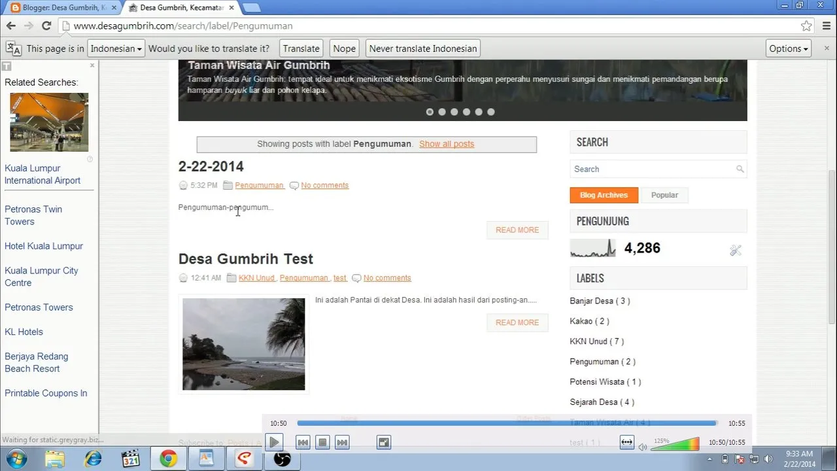Image resolution: width=837 pixels, height=471 pixels.
Task: Go back with the browser back arrow
Action: click(11, 26)
